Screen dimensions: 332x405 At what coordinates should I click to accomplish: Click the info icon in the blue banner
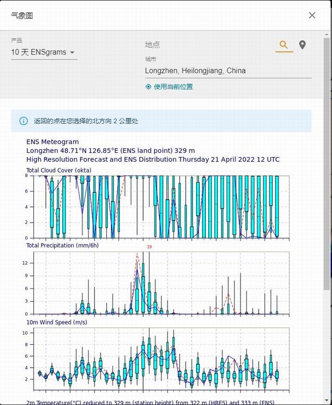pos(23,121)
